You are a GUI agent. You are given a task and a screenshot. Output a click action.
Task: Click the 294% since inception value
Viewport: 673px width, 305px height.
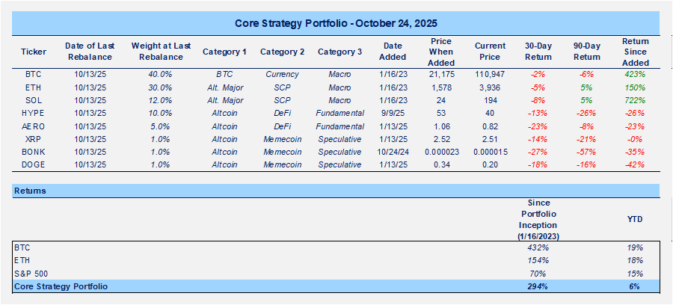(537, 286)
